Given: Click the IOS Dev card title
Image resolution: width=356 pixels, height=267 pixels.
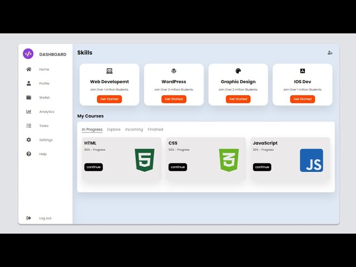Looking at the screenshot, I should [303, 82].
